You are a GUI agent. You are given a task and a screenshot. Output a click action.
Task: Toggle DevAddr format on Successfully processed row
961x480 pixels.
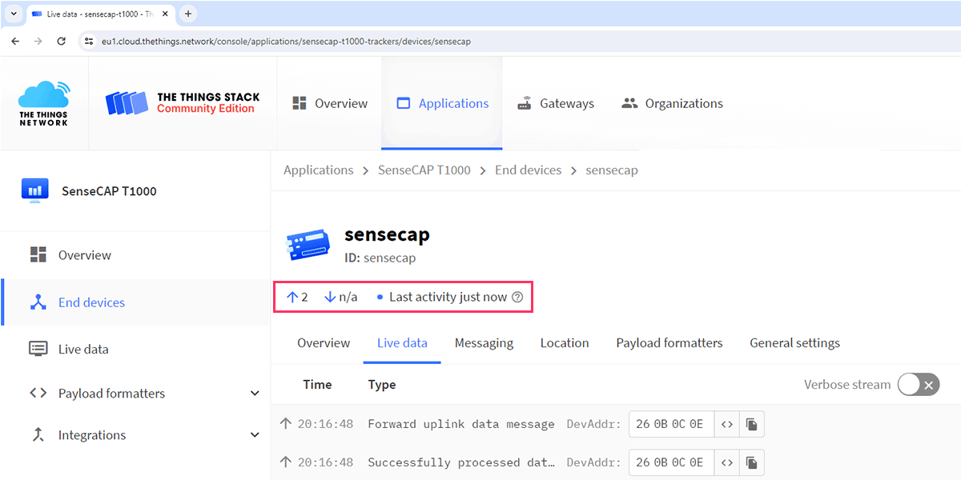tap(727, 462)
